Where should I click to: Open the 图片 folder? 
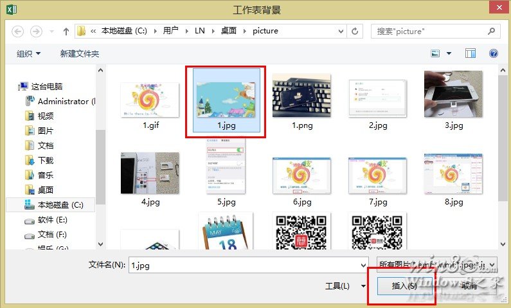click(x=39, y=131)
